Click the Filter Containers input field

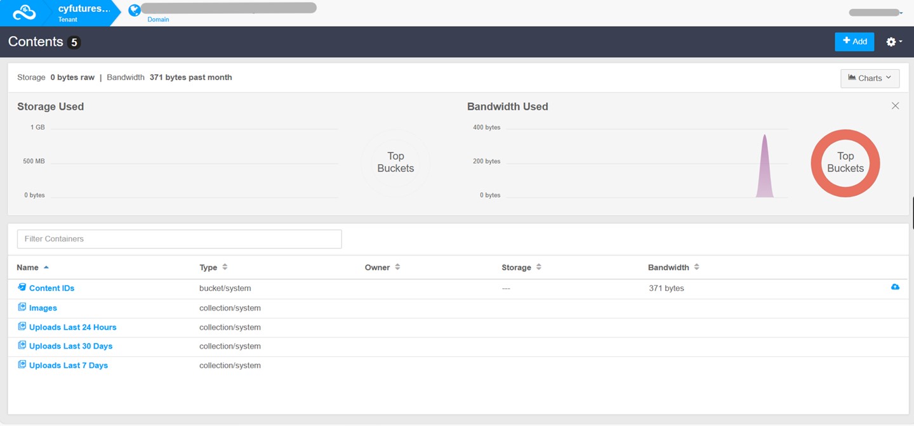[x=179, y=239]
